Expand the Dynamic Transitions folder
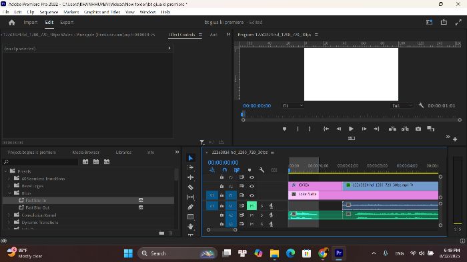This screenshot has height=262, width=467. point(9,223)
